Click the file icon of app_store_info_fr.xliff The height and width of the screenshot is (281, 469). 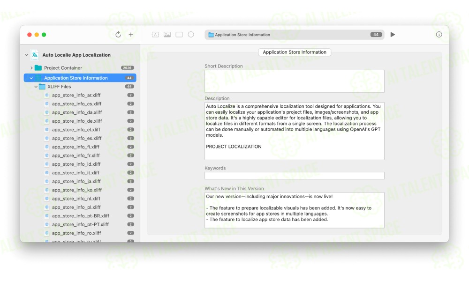[46, 155]
